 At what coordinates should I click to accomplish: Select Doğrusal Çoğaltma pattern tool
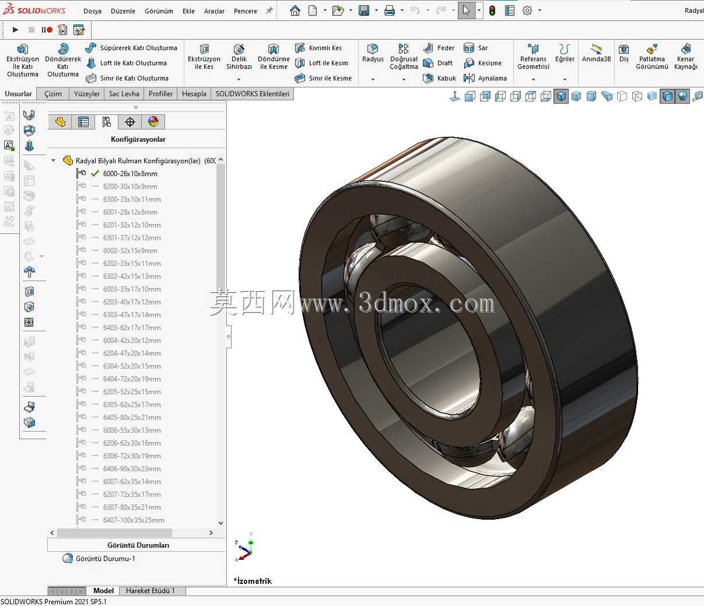(404, 57)
